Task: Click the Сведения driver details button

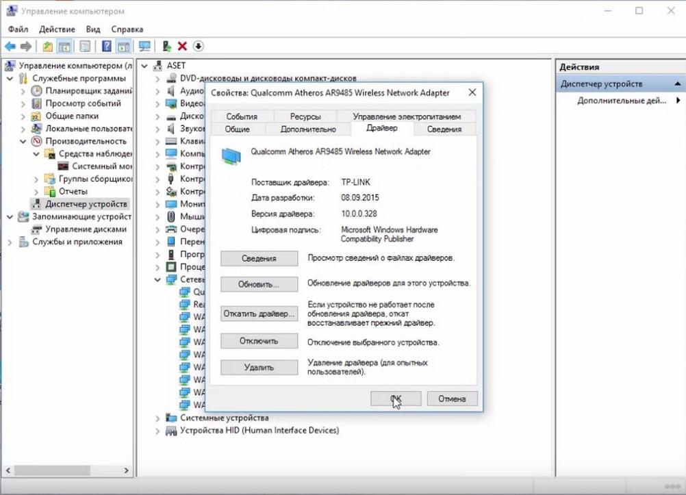Action: pos(259,258)
